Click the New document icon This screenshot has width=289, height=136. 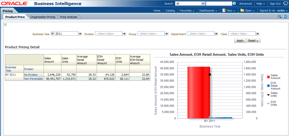coord(224,11)
